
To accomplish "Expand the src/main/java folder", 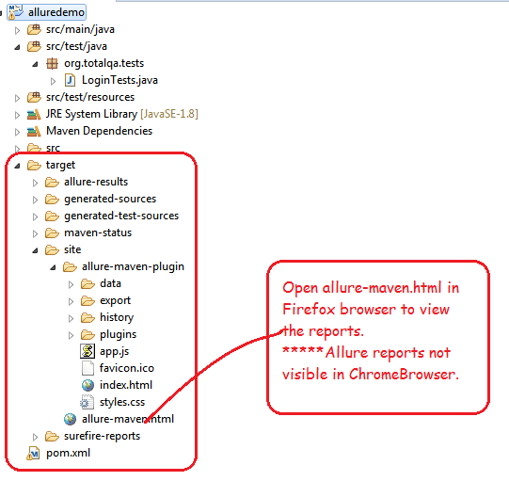I will tap(17, 30).
